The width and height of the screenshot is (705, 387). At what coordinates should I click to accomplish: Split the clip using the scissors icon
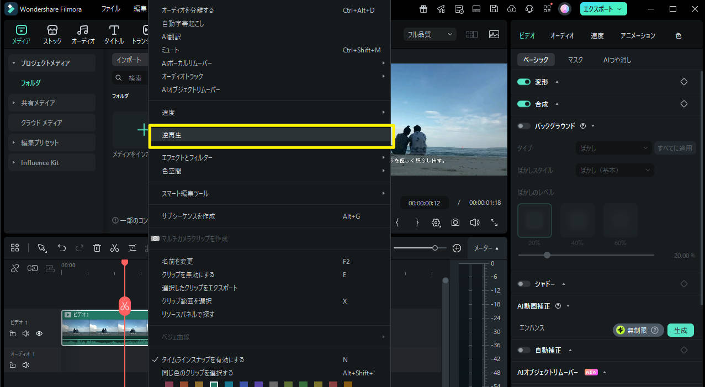[x=115, y=248]
